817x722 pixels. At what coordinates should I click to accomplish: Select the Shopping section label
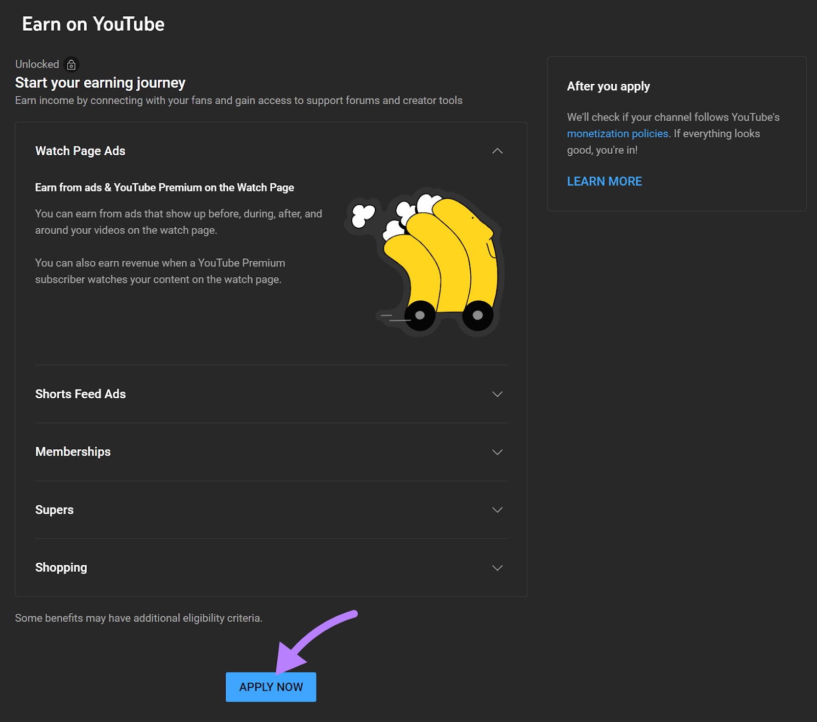[61, 567]
